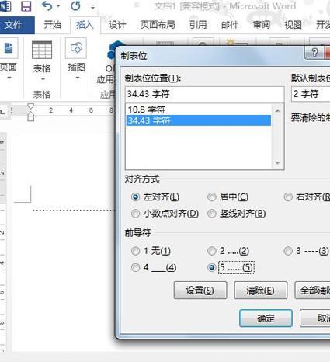Select the 34.43 字符 list entry
The height and width of the screenshot is (362, 330).
tap(198, 120)
